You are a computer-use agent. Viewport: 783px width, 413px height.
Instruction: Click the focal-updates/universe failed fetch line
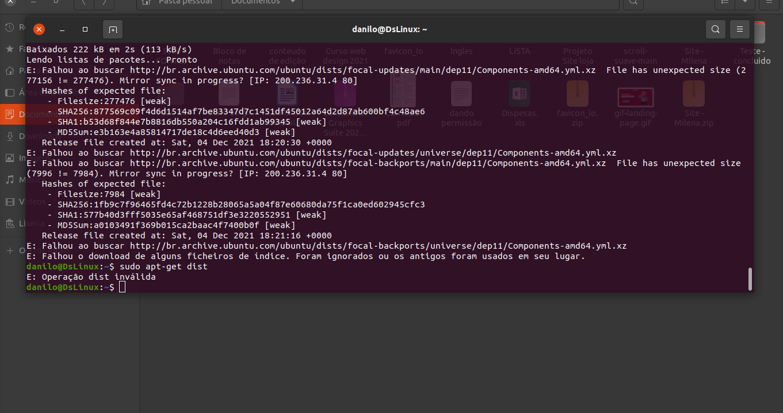pos(322,153)
